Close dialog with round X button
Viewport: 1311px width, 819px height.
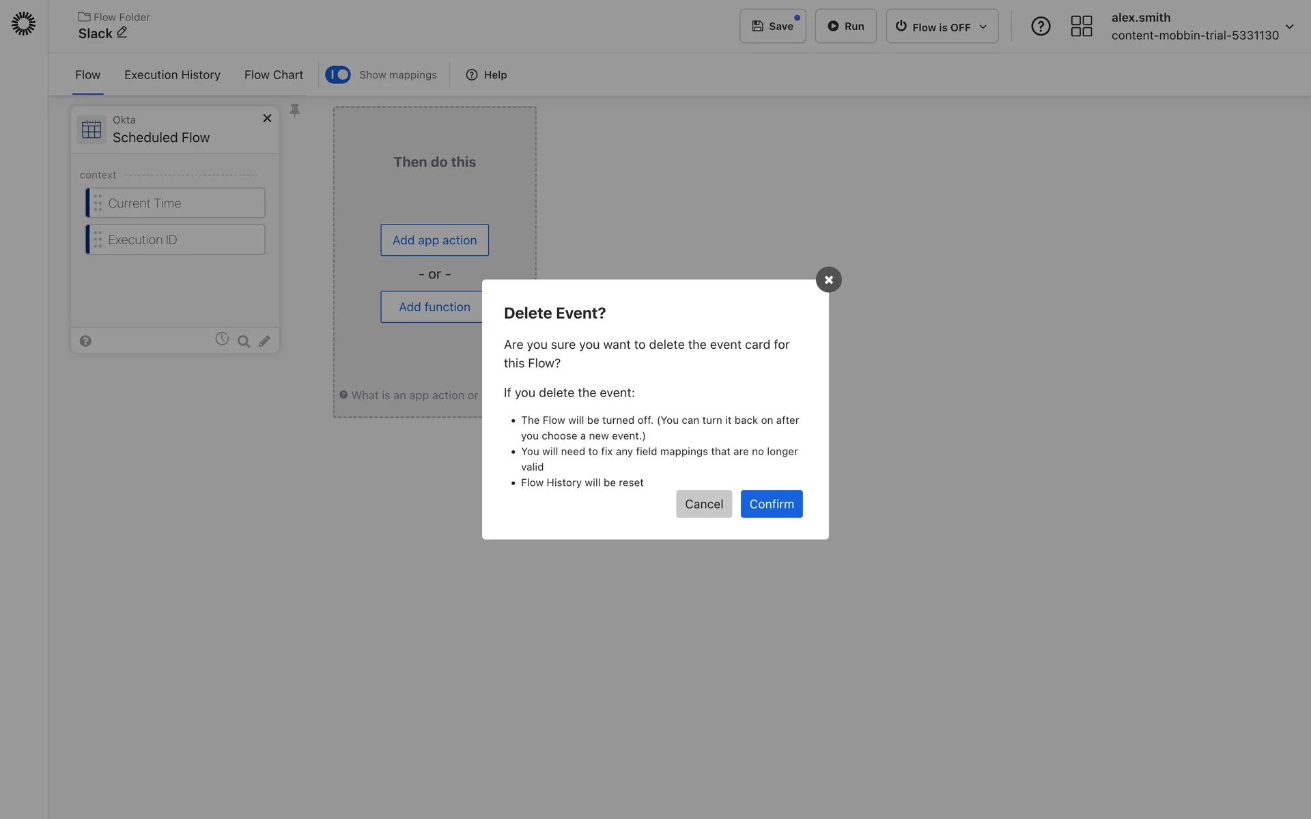pyautogui.click(x=828, y=280)
